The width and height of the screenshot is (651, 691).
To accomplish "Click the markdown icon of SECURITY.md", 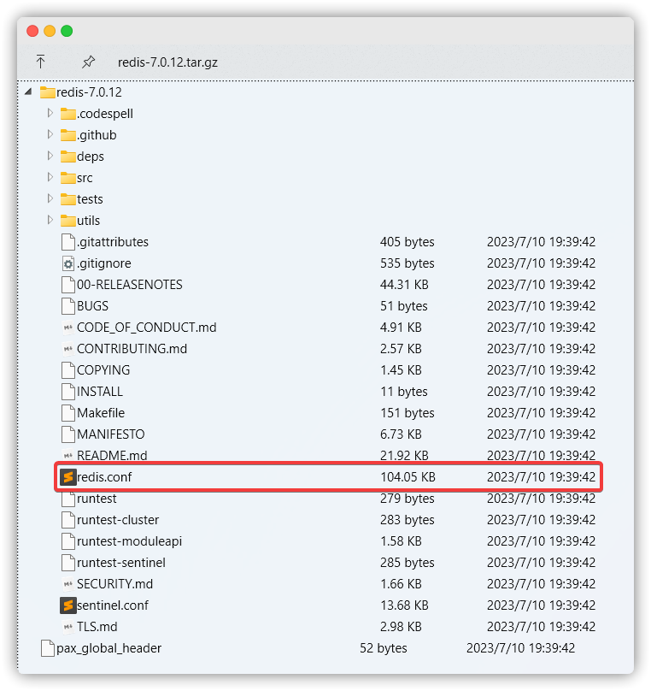I will coord(67,584).
